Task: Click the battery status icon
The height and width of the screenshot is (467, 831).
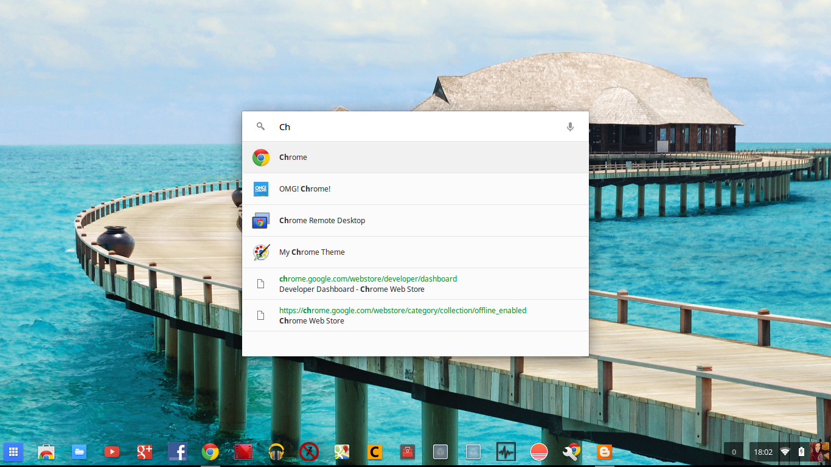Action: coord(801,452)
